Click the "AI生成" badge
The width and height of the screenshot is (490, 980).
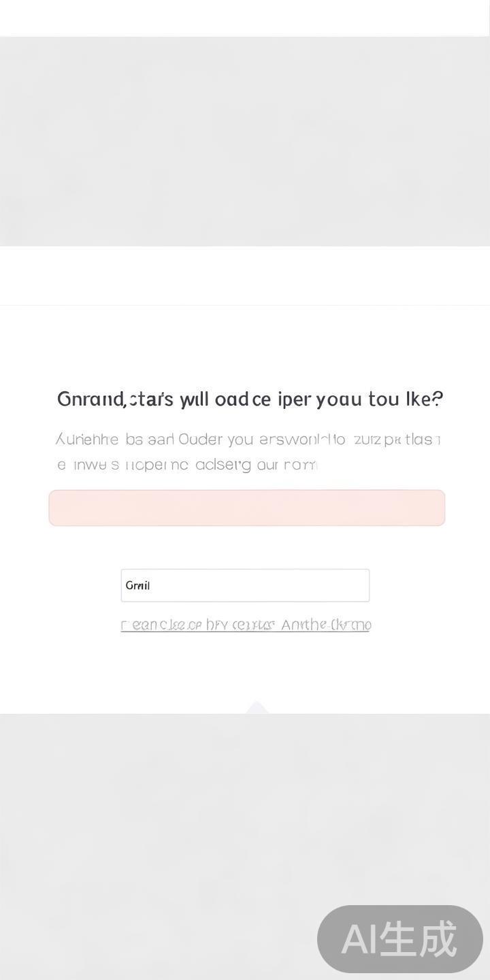pos(400,939)
